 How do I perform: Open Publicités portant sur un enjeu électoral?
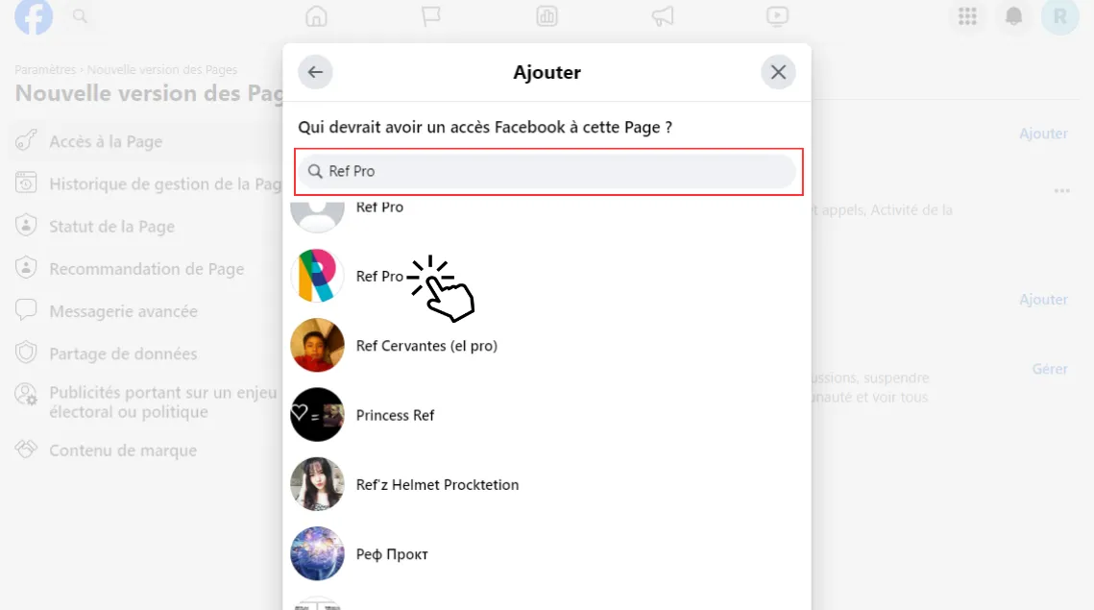(x=163, y=402)
